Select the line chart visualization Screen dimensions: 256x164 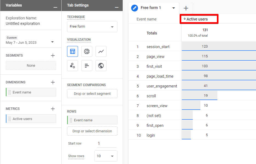point(101,51)
